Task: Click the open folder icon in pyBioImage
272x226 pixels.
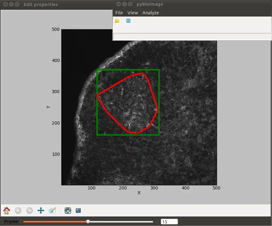Action: (117, 21)
